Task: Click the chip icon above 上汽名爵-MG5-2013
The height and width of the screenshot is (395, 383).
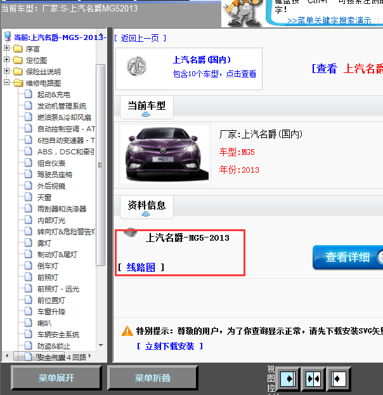Action: tap(131, 232)
